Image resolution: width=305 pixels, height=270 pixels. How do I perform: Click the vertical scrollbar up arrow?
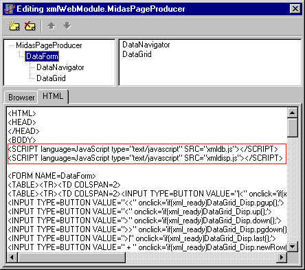[x=293, y=113]
